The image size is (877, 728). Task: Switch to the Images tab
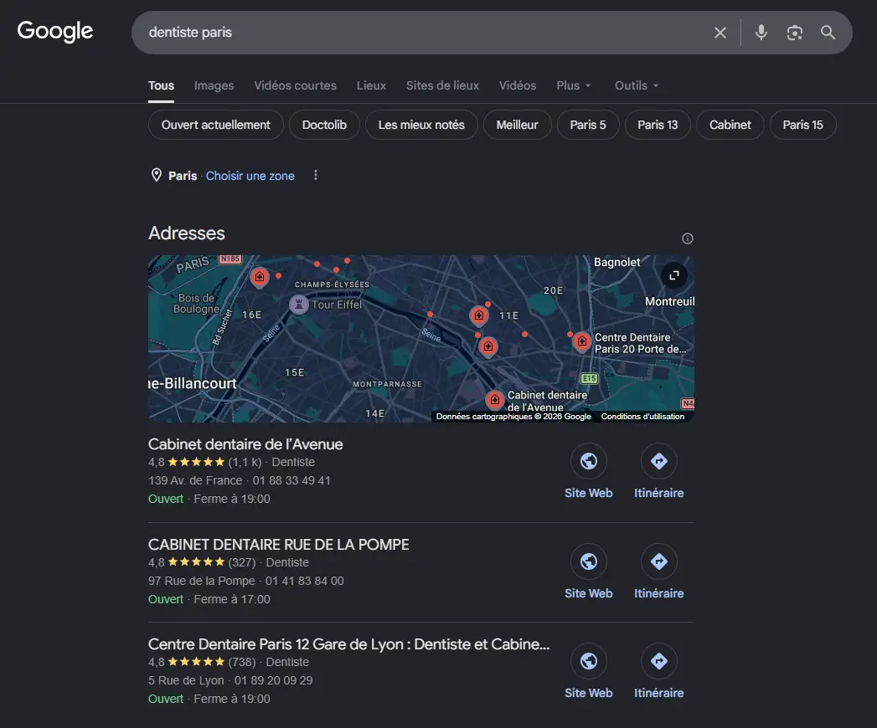point(214,85)
